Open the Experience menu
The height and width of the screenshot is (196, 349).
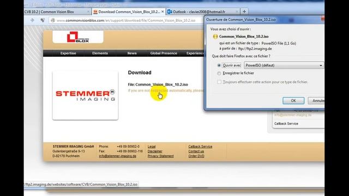[195, 53]
